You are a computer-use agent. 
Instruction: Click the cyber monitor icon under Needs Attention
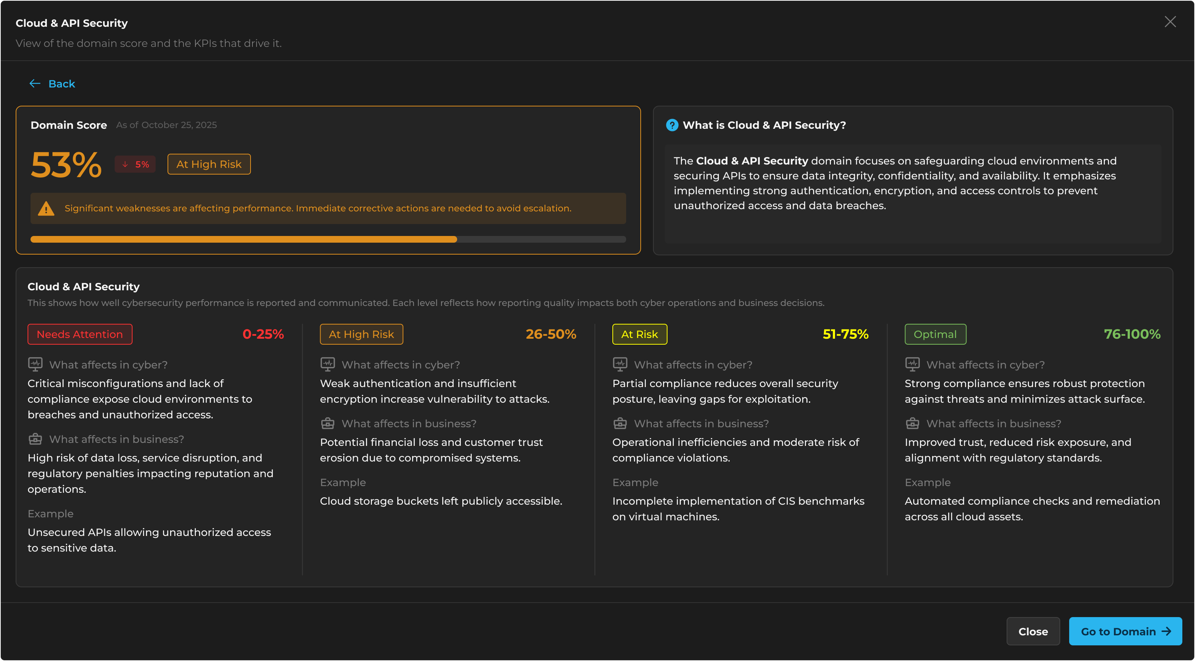point(35,364)
